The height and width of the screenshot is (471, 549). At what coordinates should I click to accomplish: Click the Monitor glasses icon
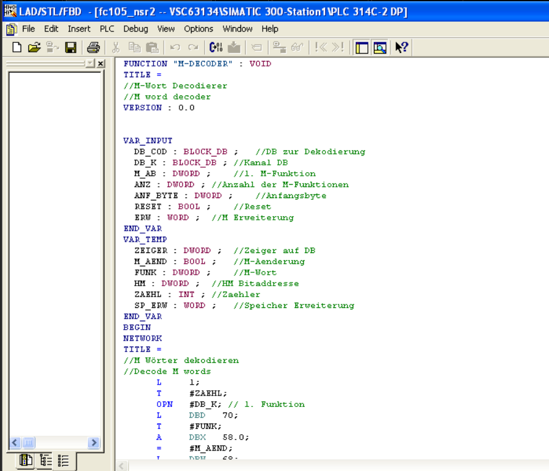[x=297, y=47]
